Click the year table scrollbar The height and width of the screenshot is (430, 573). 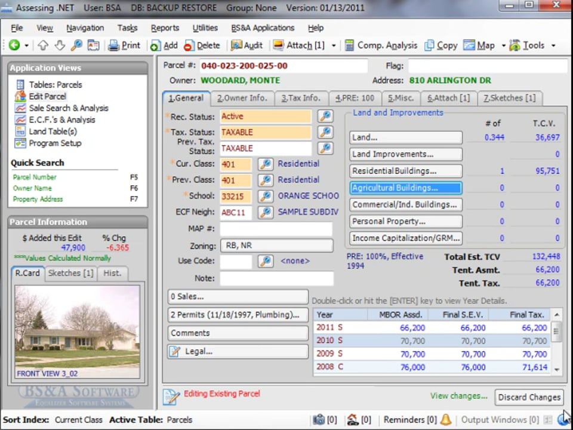[x=556, y=341]
